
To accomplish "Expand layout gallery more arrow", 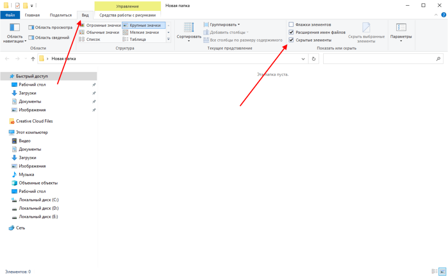I will coord(168,39).
